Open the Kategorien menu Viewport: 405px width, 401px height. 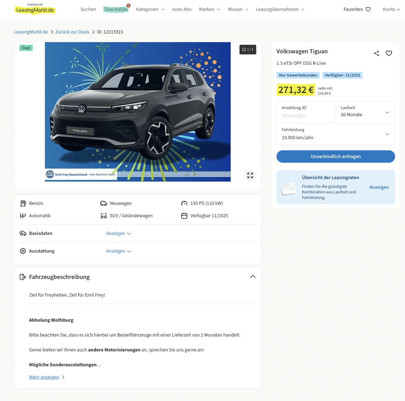pyautogui.click(x=150, y=9)
